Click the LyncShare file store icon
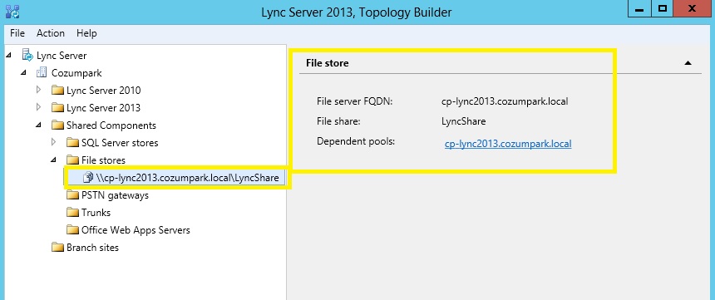The image size is (715, 300). click(88, 178)
